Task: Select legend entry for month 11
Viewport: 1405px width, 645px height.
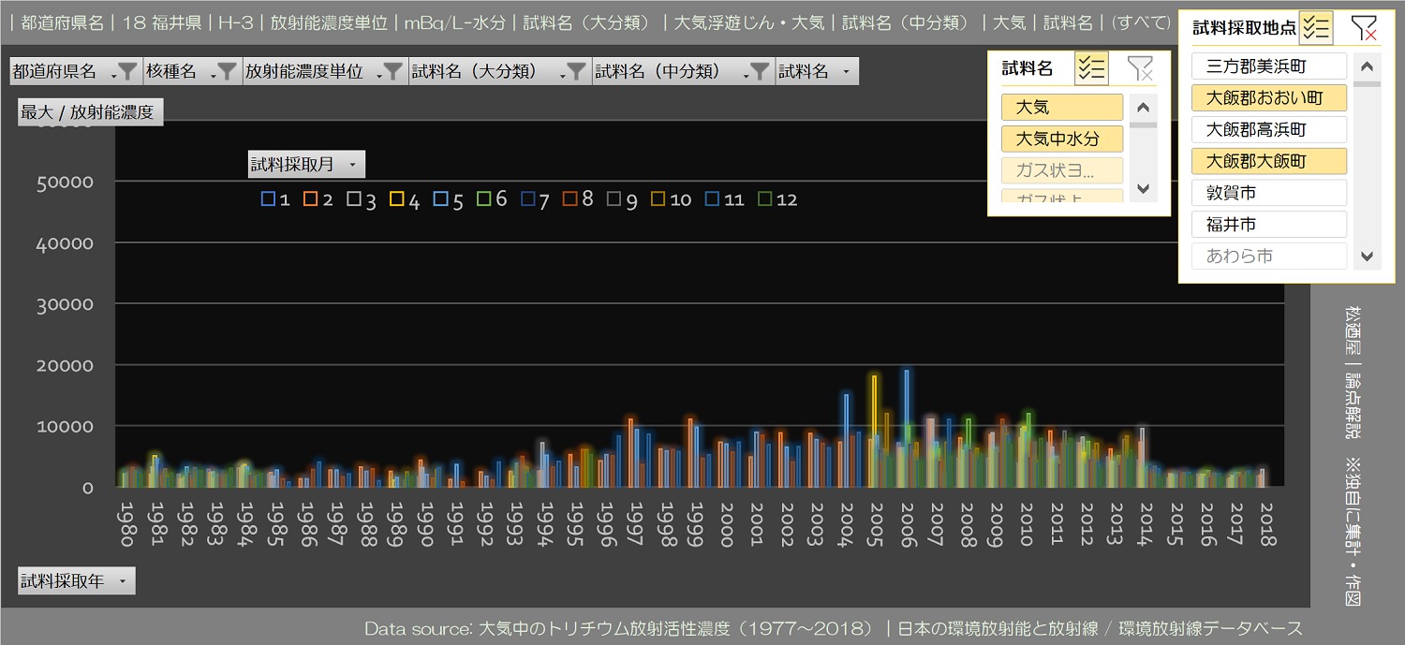Action: tap(725, 199)
